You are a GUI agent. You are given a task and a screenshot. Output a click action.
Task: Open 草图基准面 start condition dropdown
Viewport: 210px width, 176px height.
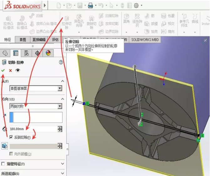point(60,88)
